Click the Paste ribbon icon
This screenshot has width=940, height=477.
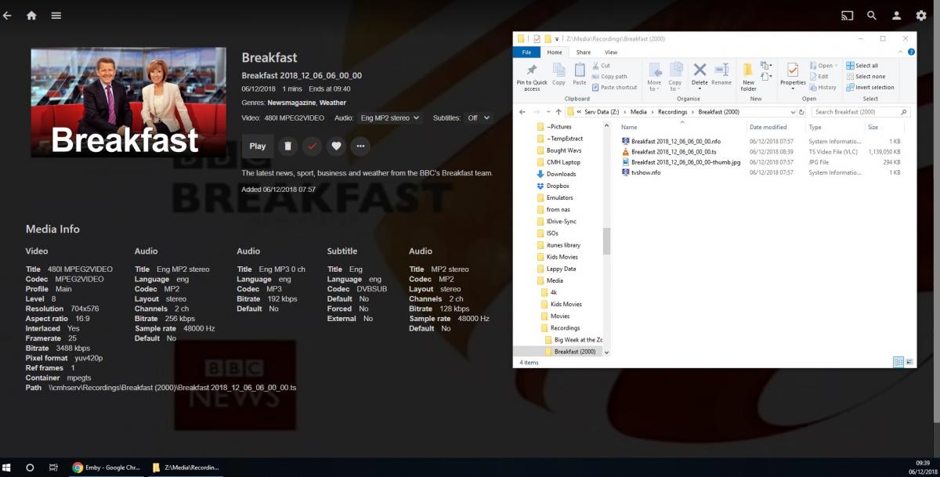pos(579,74)
